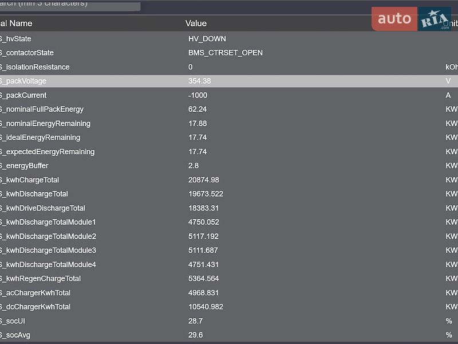Image resolution: width=458 pixels, height=344 pixels.
Task: Click the kwhChargeTotal 20874.98 value
Action: pos(204,180)
